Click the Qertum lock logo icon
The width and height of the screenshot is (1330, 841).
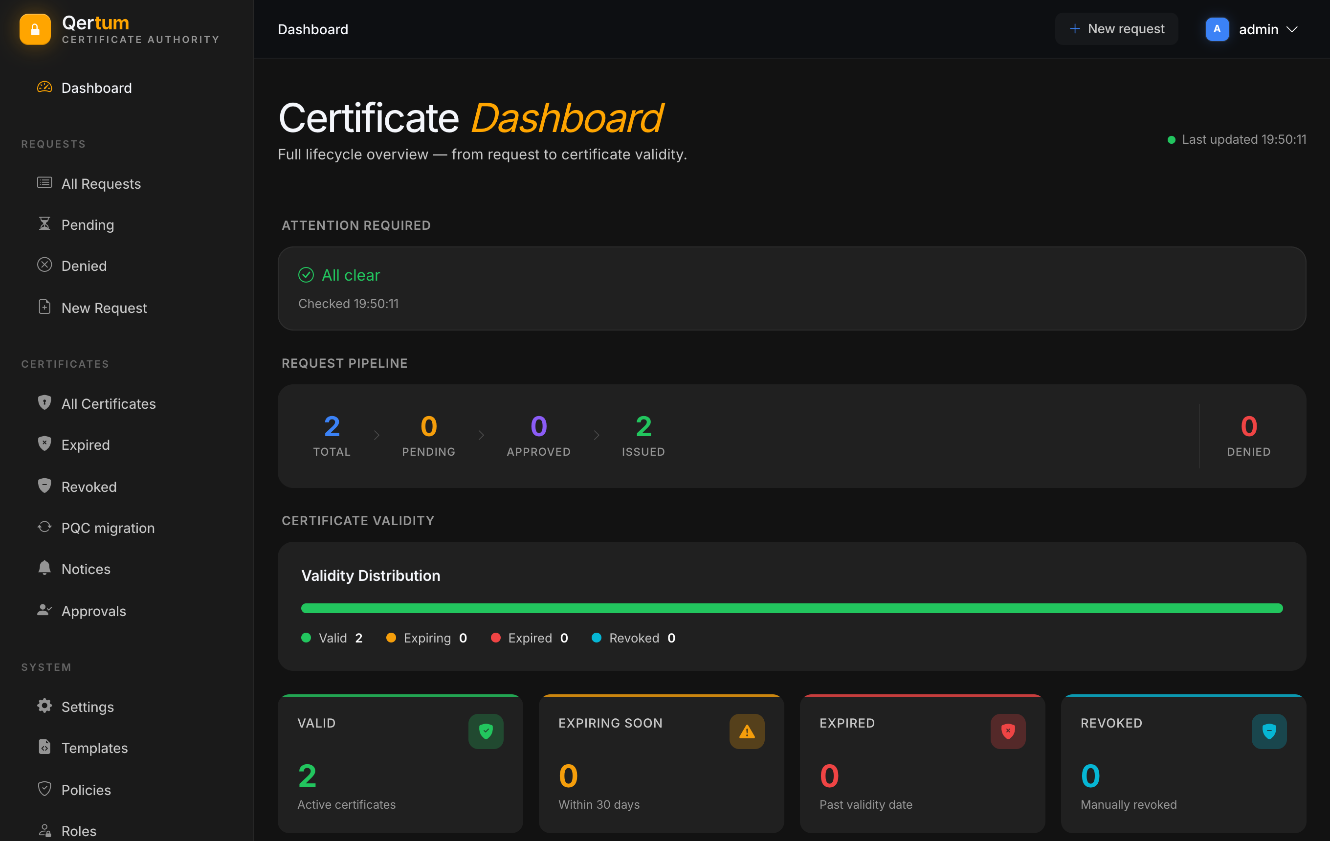(35, 29)
